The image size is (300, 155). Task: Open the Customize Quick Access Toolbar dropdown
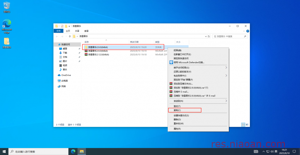pyautogui.click(x=69, y=26)
